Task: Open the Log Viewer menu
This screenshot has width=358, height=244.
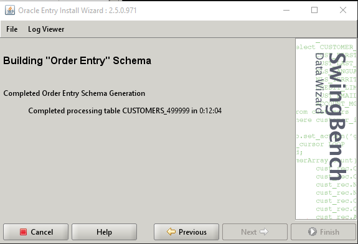Action: coord(46,29)
